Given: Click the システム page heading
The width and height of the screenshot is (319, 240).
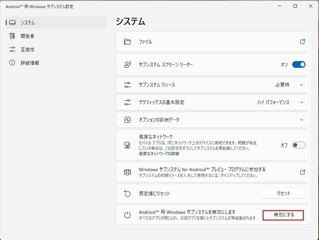Looking at the screenshot, I should 131,21.
